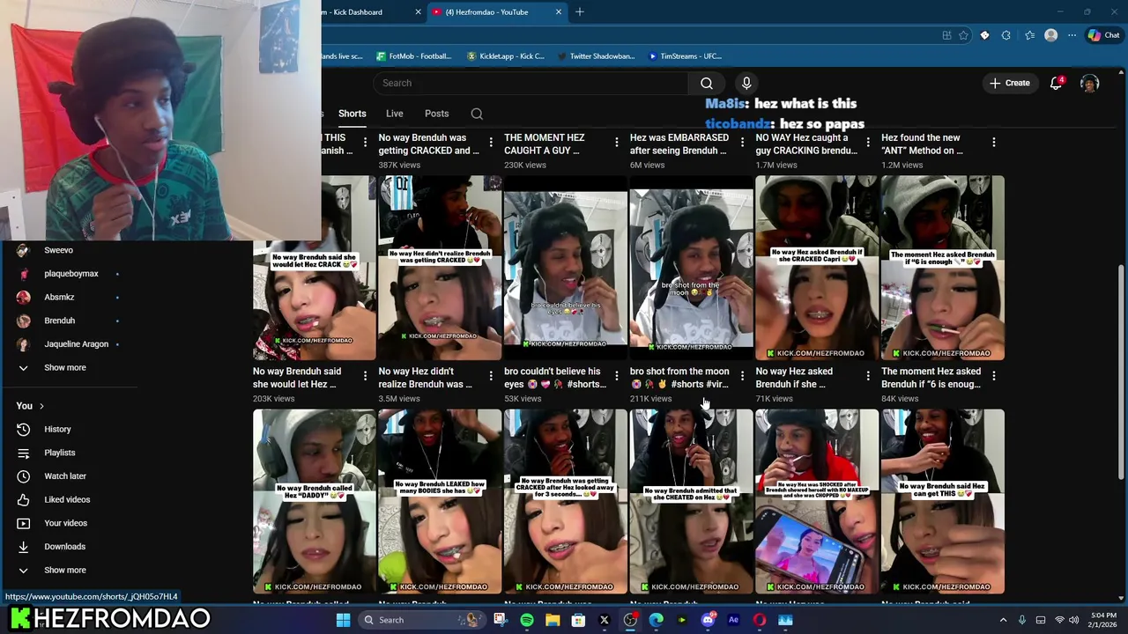This screenshot has height=634, width=1128.
Task: Click the Windows taskbar Search box
Action: (421, 620)
